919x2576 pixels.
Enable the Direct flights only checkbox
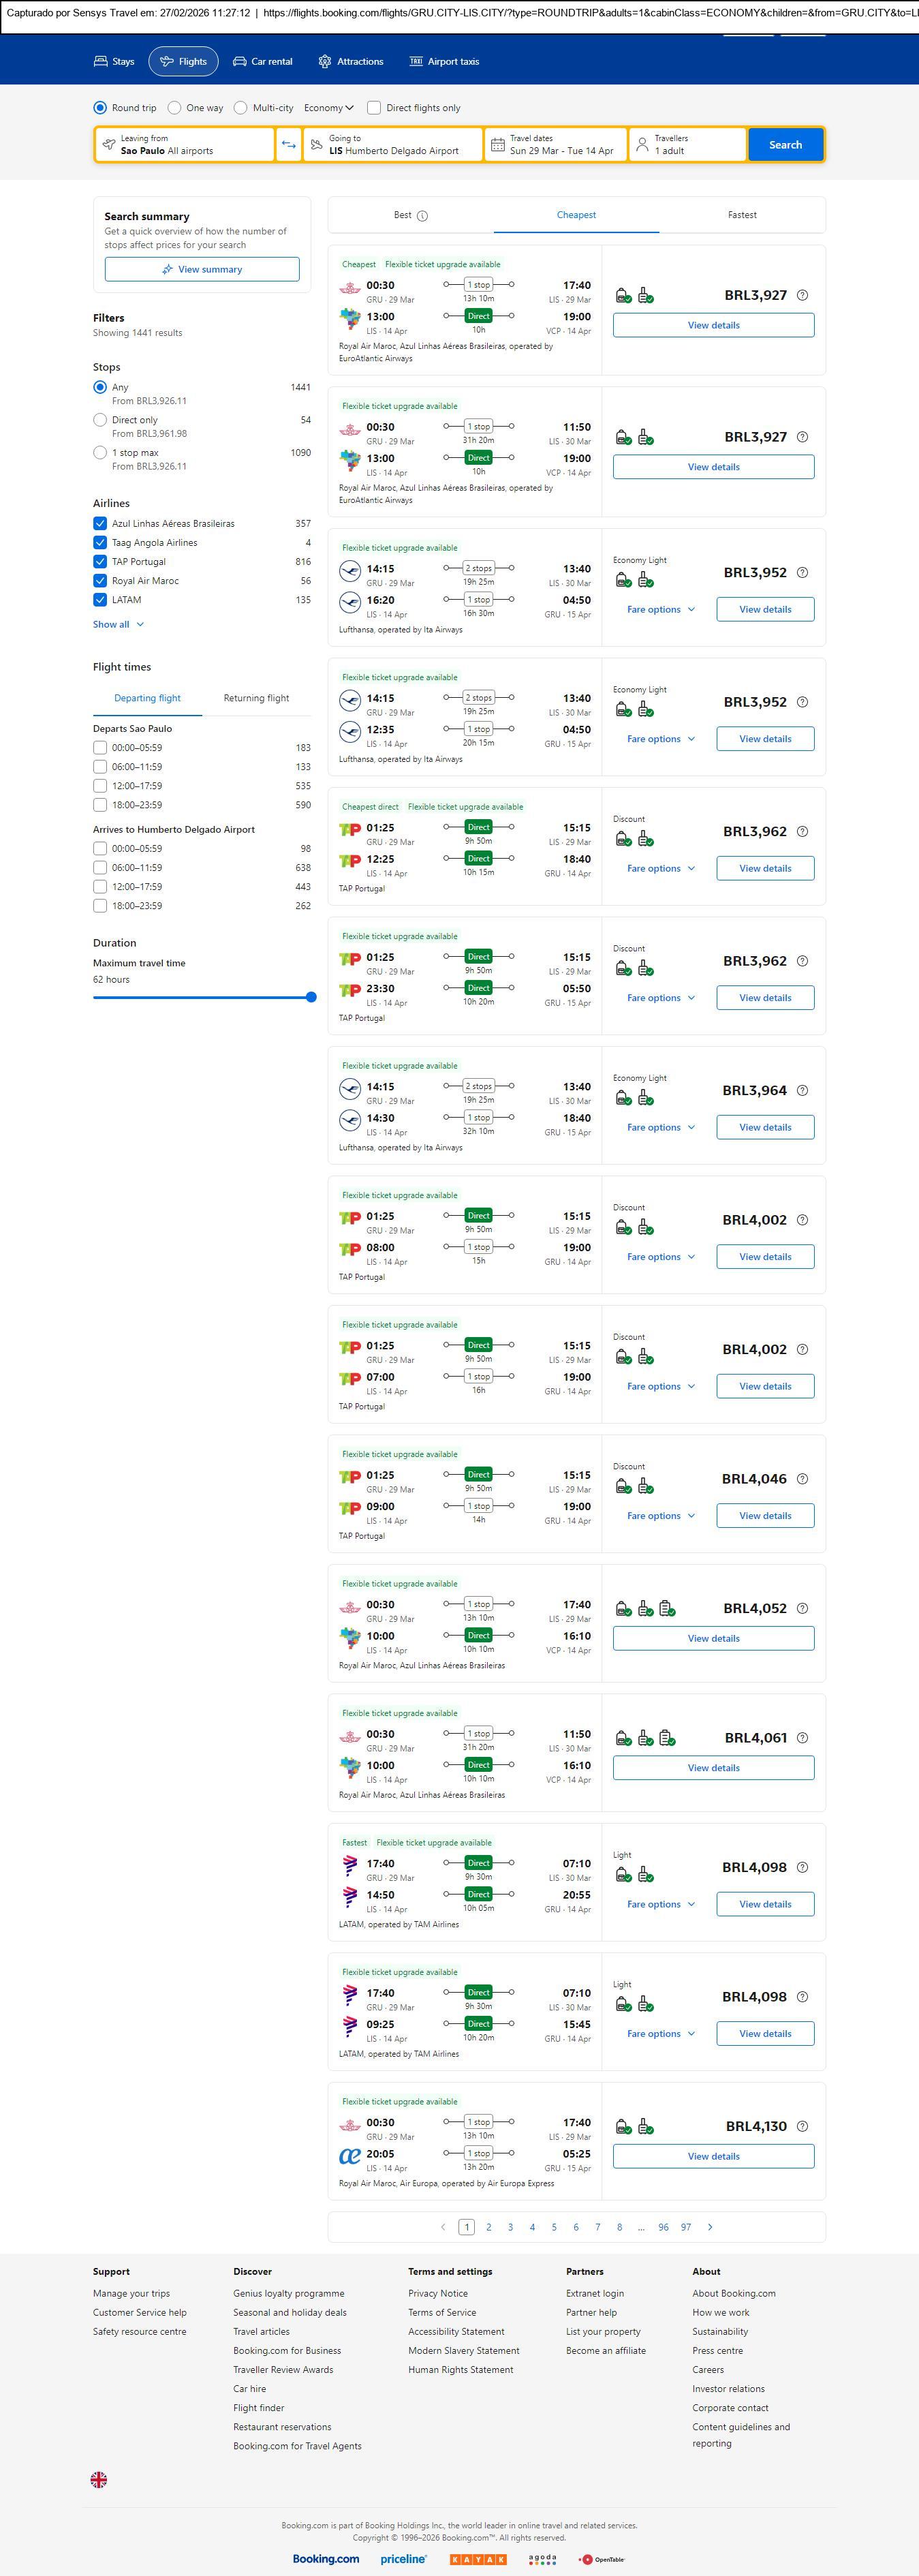[374, 108]
